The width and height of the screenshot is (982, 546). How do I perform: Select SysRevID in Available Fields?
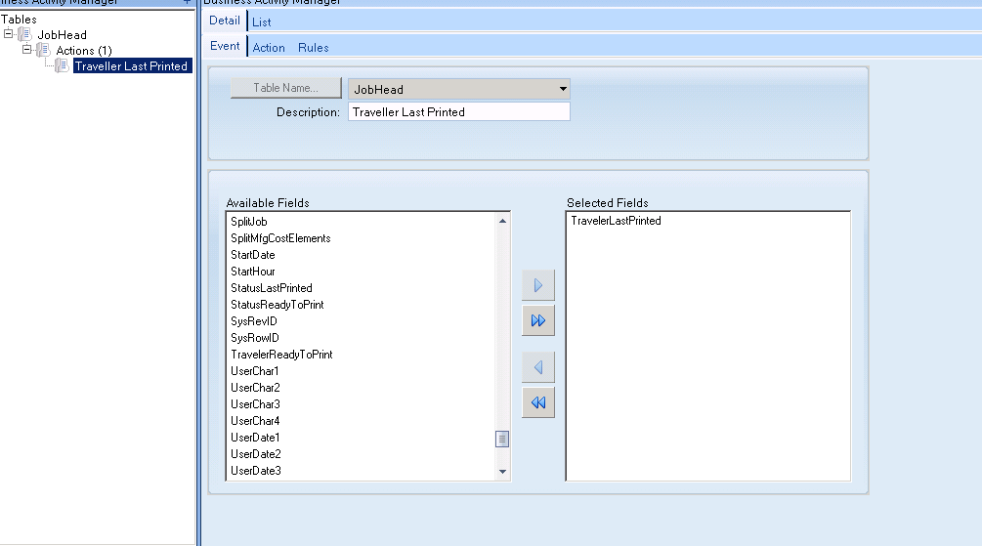coord(254,321)
